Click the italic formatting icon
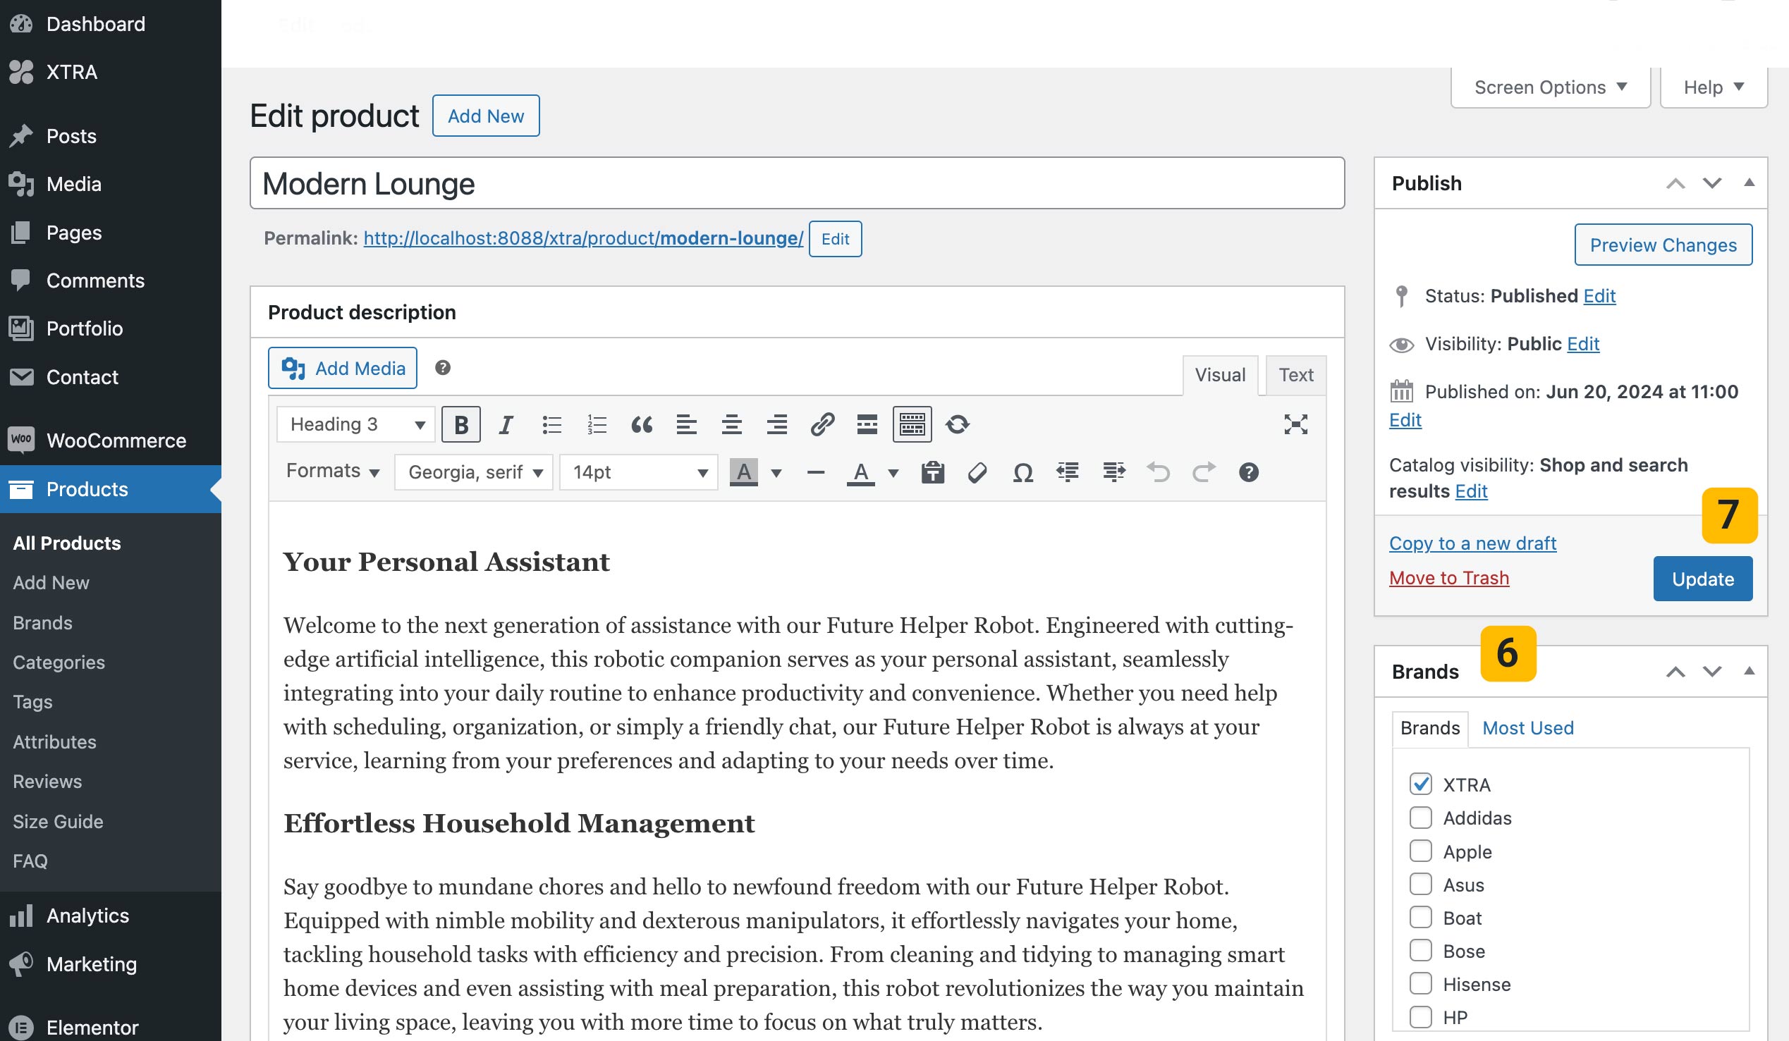 506,424
